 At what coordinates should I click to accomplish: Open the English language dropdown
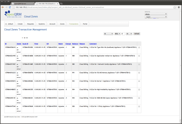156,17
